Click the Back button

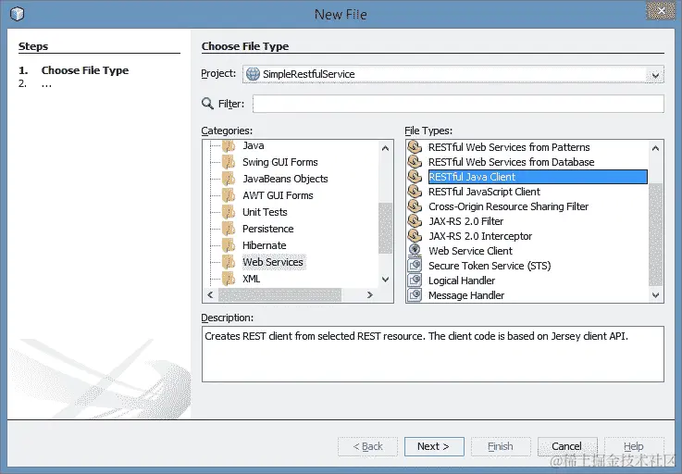click(367, 446)
